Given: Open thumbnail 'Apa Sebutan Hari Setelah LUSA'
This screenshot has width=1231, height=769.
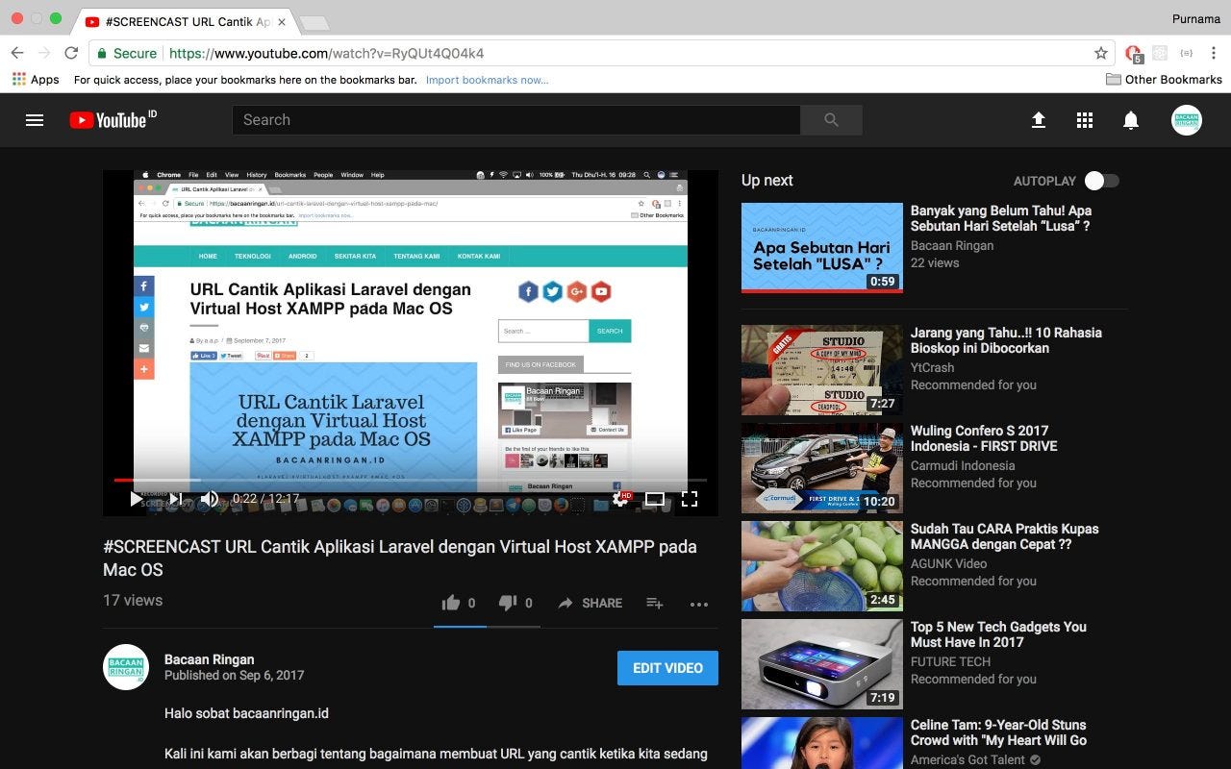Looking at the screenshot, I should click(822, 248).
